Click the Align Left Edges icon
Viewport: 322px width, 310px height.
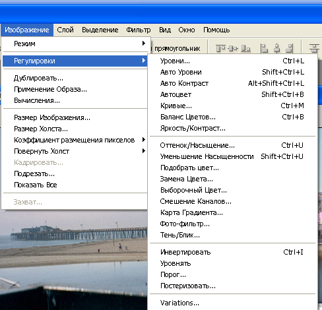(x=264, y=48)
